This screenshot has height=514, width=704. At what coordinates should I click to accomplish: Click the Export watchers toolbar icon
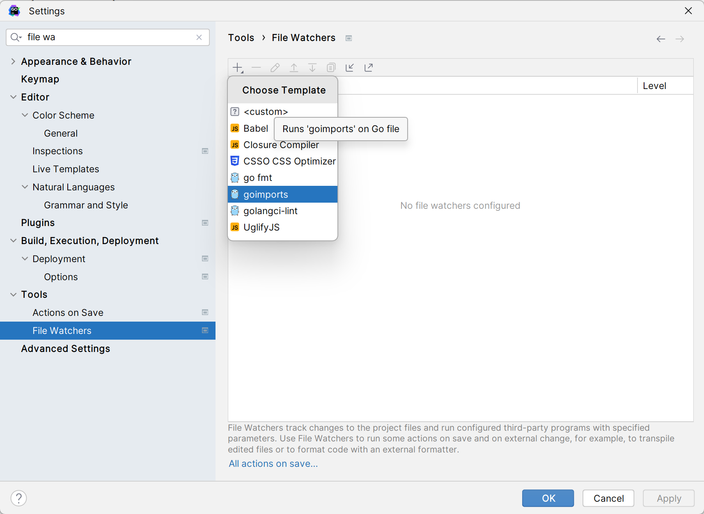point(369,68)
